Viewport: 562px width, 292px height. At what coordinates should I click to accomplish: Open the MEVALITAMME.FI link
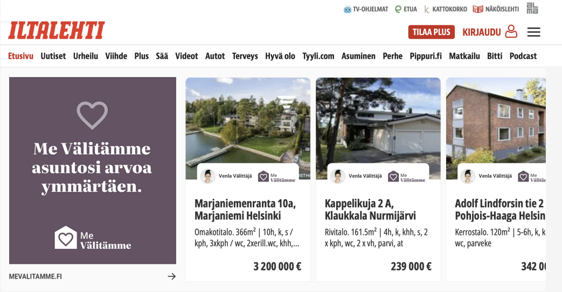pos(35,276)
